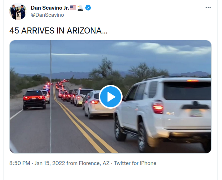Open Dan Scavino's profile avatar

(x=18, y=11)
